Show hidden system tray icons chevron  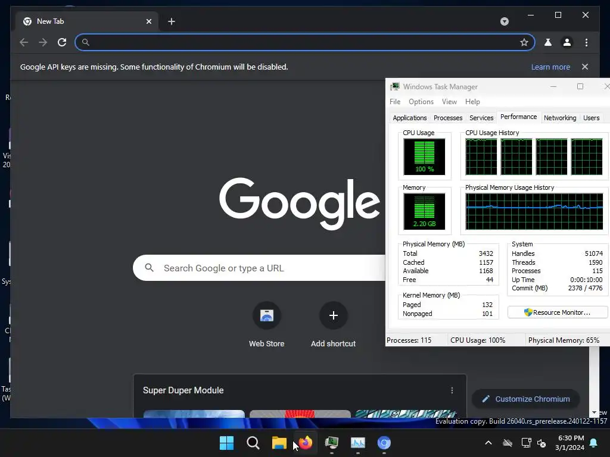point(488,443)
